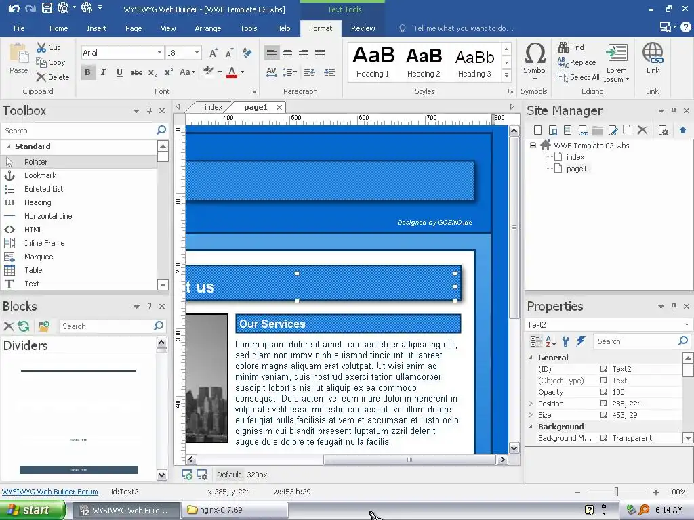This screenshot has width=694, height=520.
Task: Open the font size 18 dropdown
Action: tap(197, 53)
